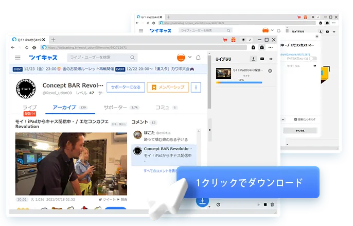This screenshot has width=353, height=226.
Task: Switch to light mode in front window
Action: (x=243, y=40)
